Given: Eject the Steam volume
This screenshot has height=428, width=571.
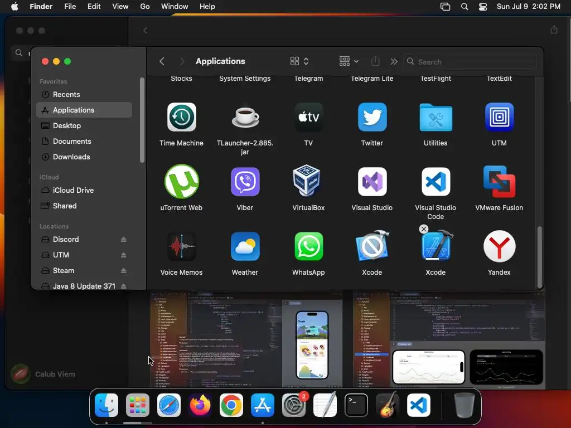Looking at the screenshot, I should (x=124, y=271).
